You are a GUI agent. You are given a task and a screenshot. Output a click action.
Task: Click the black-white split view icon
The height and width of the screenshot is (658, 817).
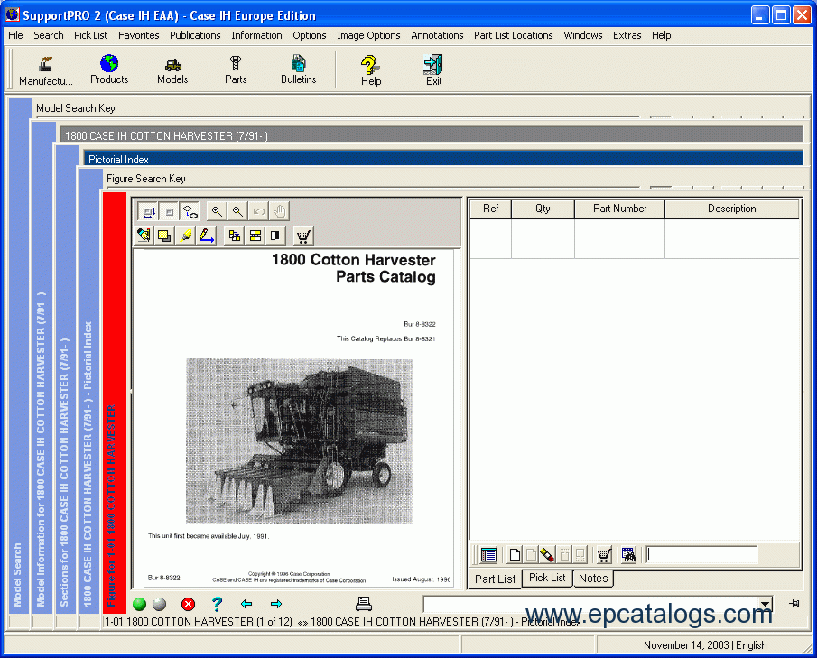275,236
